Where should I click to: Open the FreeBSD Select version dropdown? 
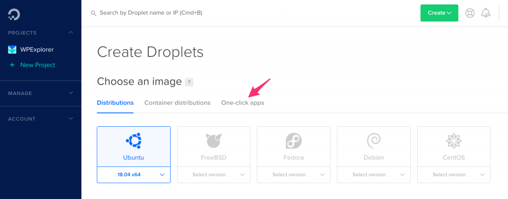point(213,175)
